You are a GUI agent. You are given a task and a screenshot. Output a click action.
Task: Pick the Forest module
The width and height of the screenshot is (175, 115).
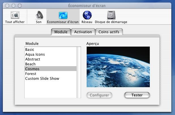50,74
